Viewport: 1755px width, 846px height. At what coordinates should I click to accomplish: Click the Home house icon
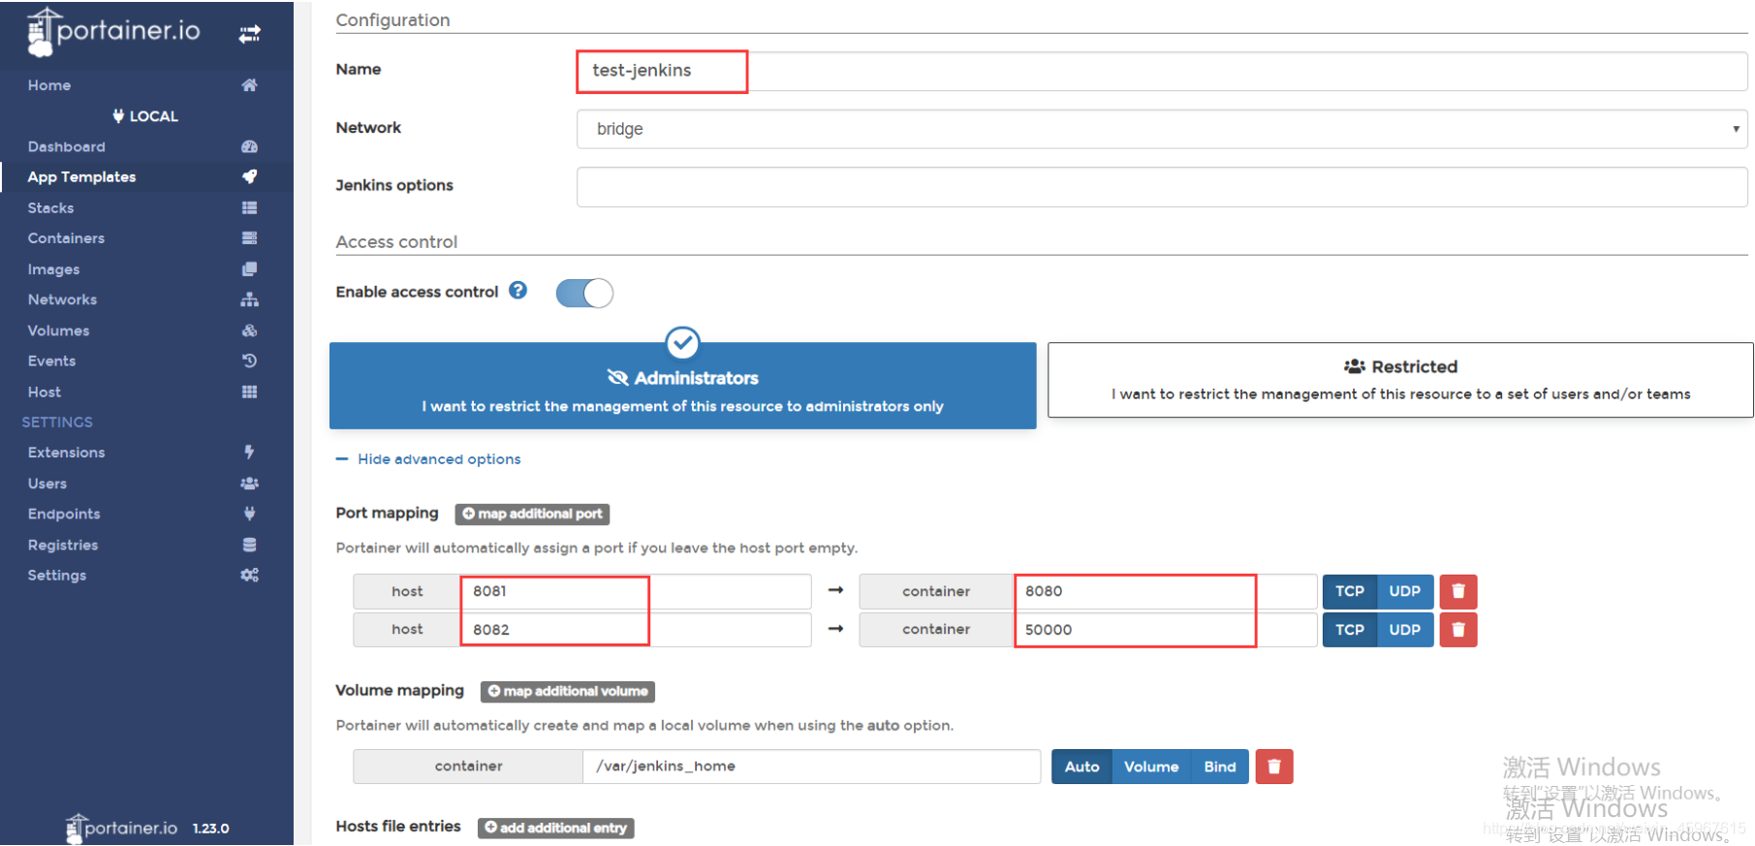pos(249,85)
